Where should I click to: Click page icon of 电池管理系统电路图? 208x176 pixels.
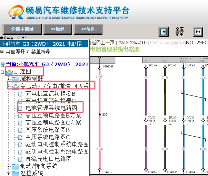pyautogui.click(x=20, y=108)
